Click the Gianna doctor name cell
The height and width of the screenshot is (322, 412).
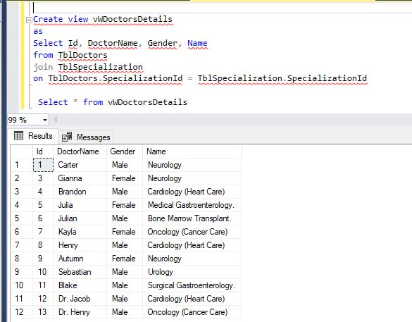pyautogui.click(x=80, y=178)
